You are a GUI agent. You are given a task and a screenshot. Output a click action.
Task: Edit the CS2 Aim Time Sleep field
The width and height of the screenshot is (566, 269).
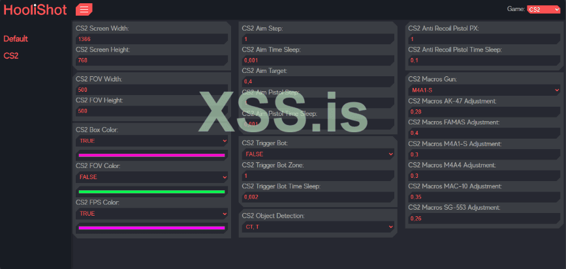point(318,61)
